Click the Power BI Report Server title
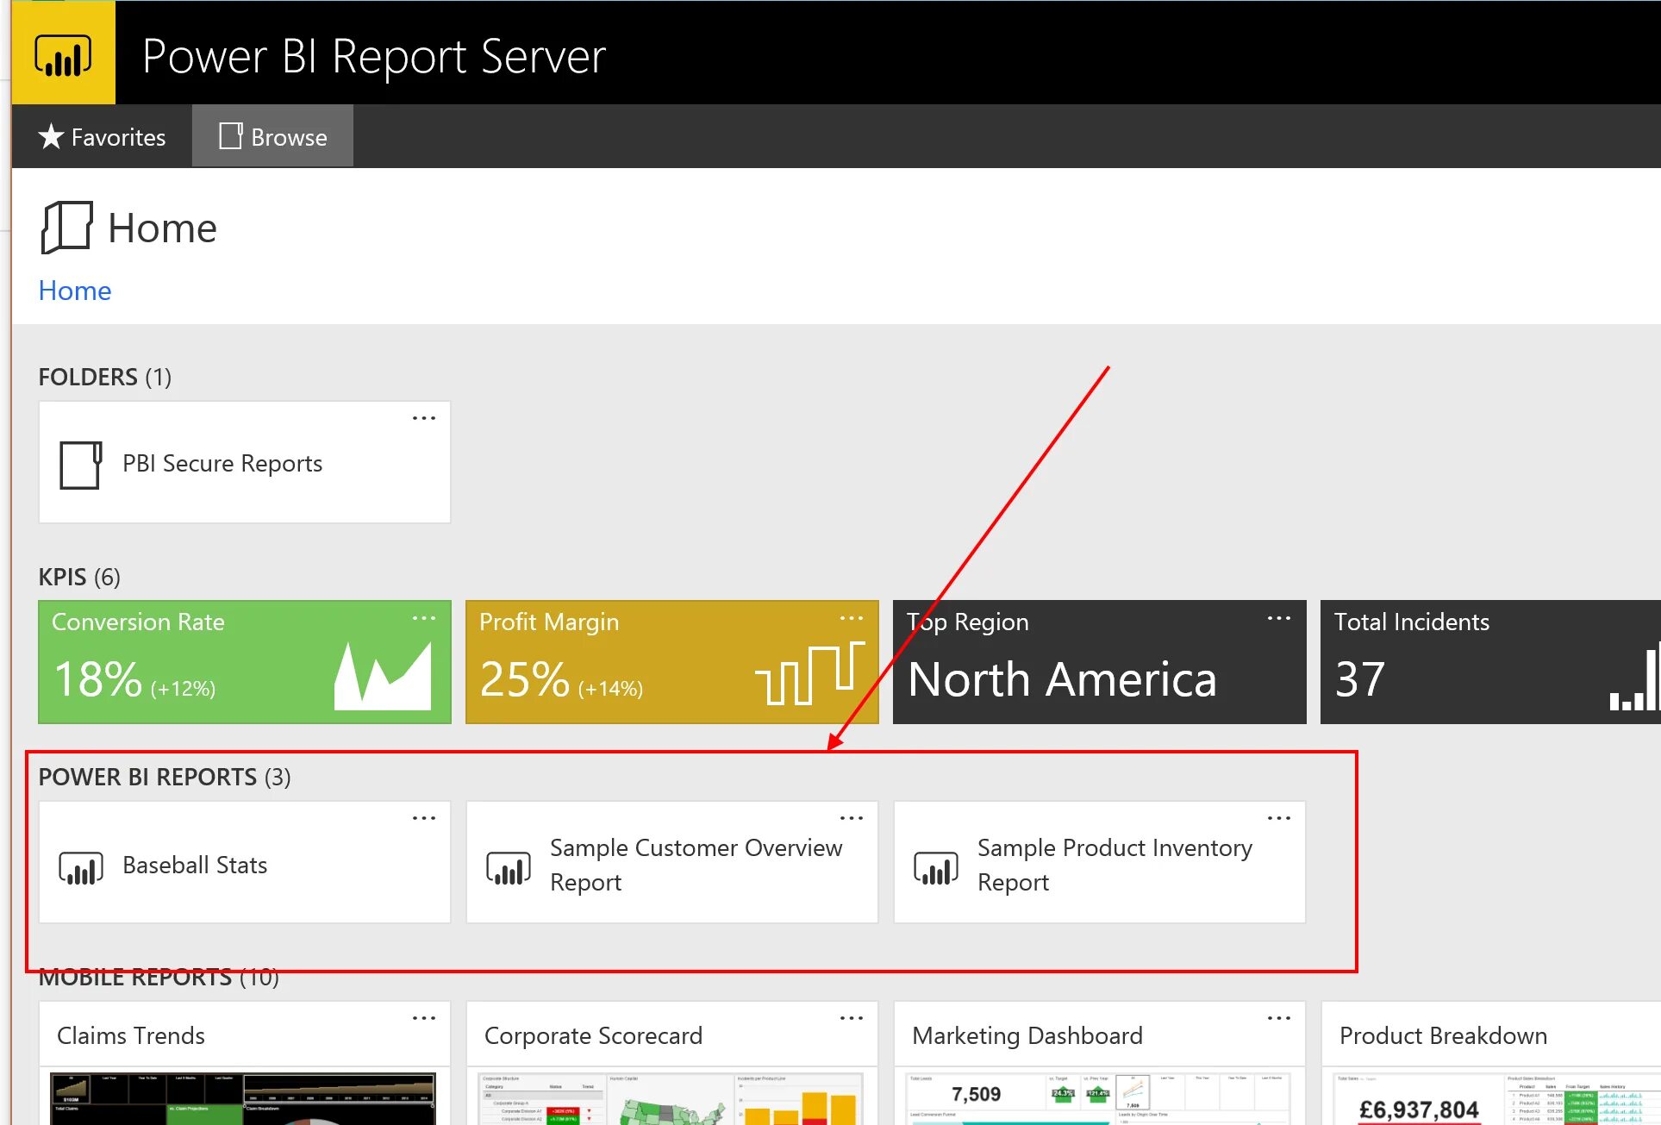This screenshot has height=1125, width=1661. [374, 57]
